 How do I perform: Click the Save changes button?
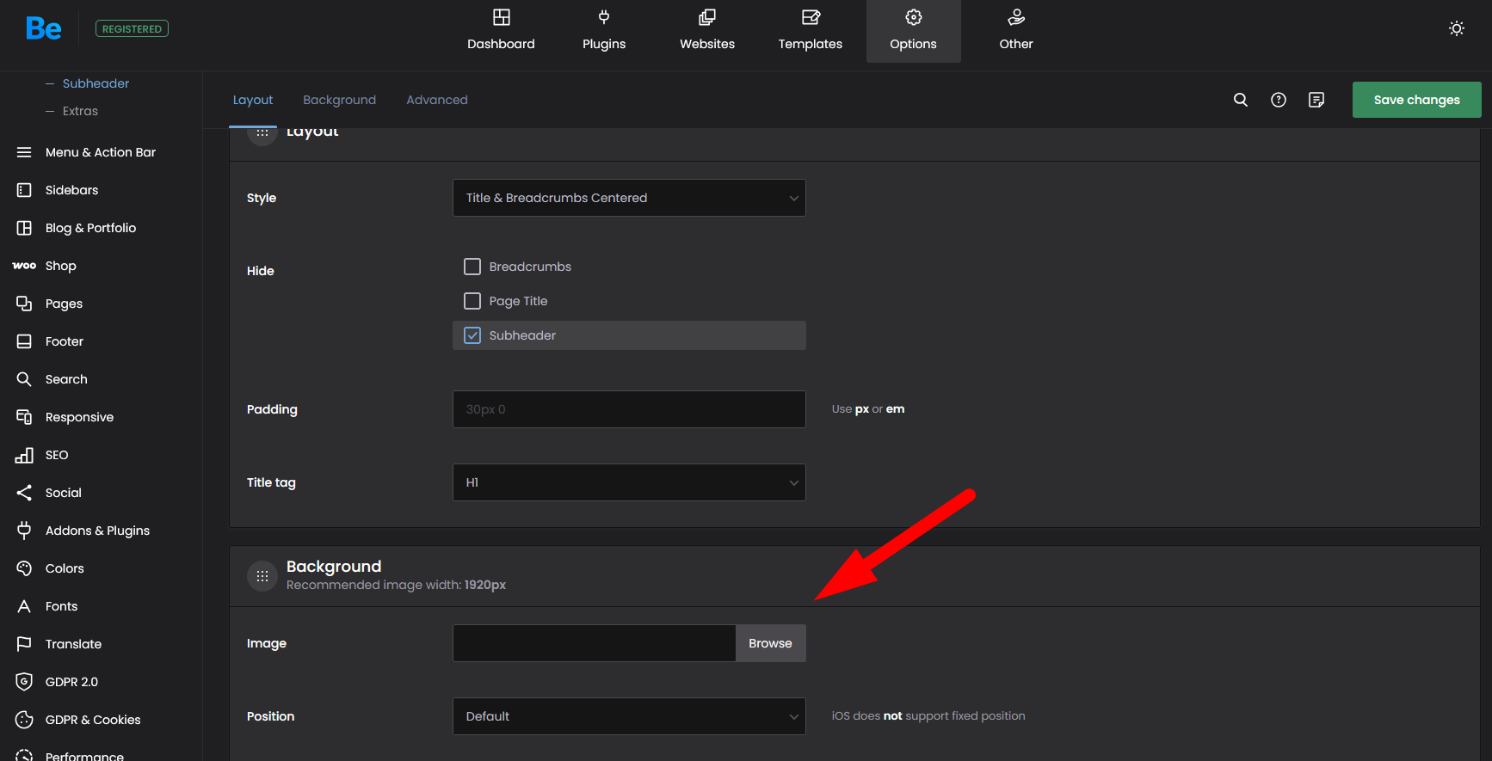coord(1417,100)
